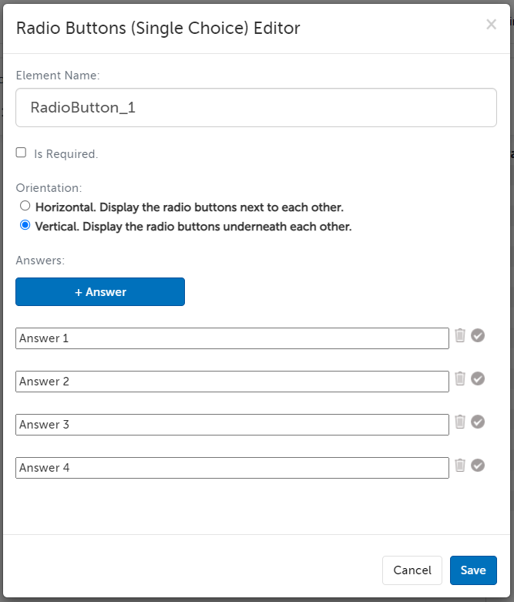Delete Answer 3 using its trash icon
Image resolution: width=514 pixels, height=602 pixels.
pyautogui.click(x=460, y=422)
